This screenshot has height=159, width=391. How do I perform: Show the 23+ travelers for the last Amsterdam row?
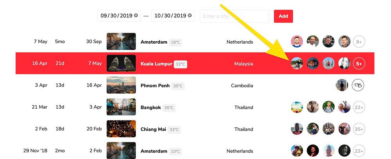(x=359, y=151)
